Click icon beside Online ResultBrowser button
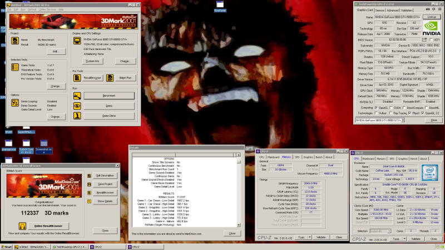The image size is (445, 250). 22,226
